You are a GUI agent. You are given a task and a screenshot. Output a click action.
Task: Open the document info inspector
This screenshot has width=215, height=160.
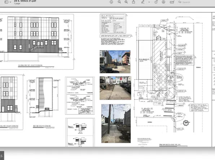tap(111, 2)
